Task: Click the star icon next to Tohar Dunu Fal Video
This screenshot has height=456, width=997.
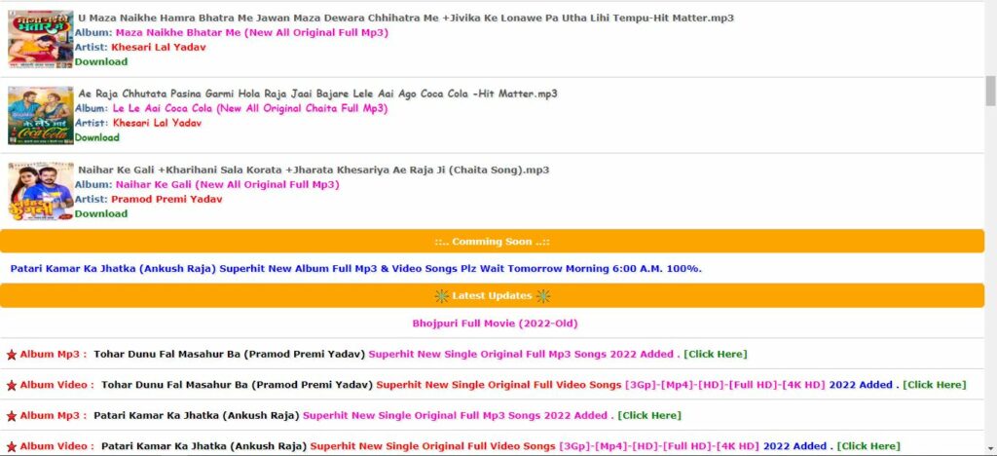Action: (x=12, y=386)
